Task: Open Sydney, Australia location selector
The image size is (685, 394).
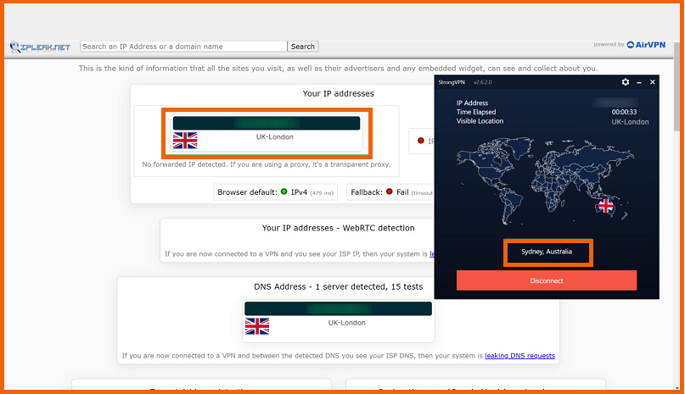Action: coord(547,252)
